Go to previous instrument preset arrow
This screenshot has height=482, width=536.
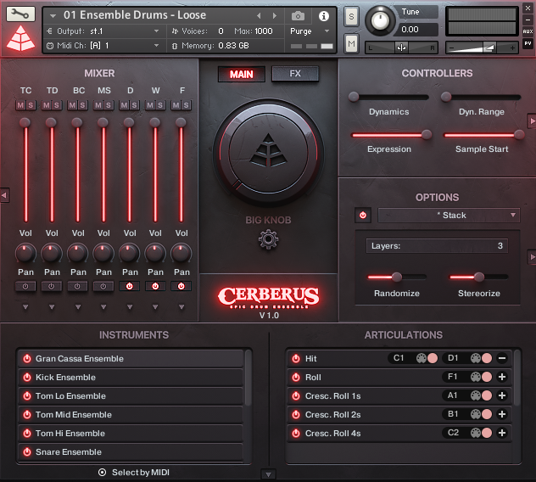coord(259,16)
